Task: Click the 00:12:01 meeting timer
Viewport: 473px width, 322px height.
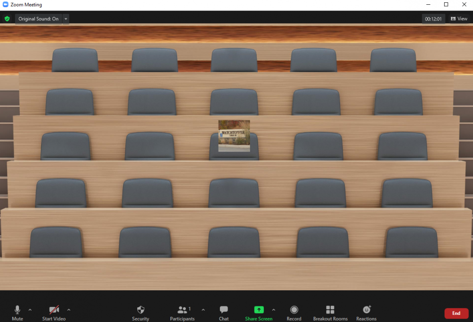Action: point(433,19)
